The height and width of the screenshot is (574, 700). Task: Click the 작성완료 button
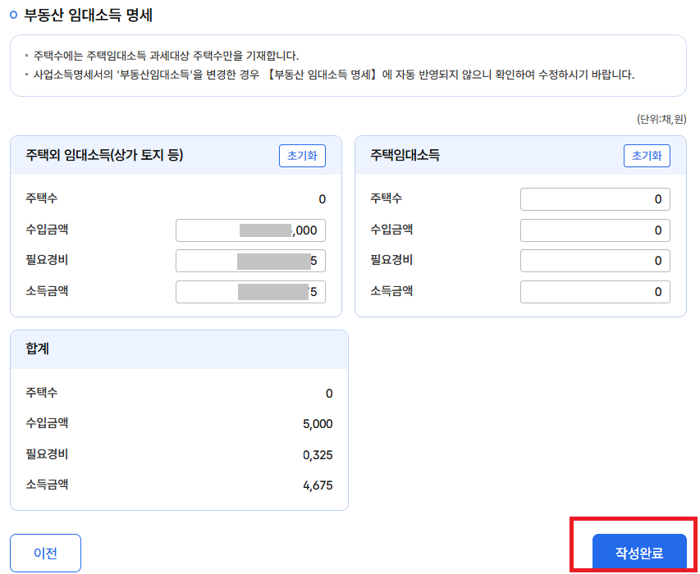pyautogui.click(x=638, y=553)
